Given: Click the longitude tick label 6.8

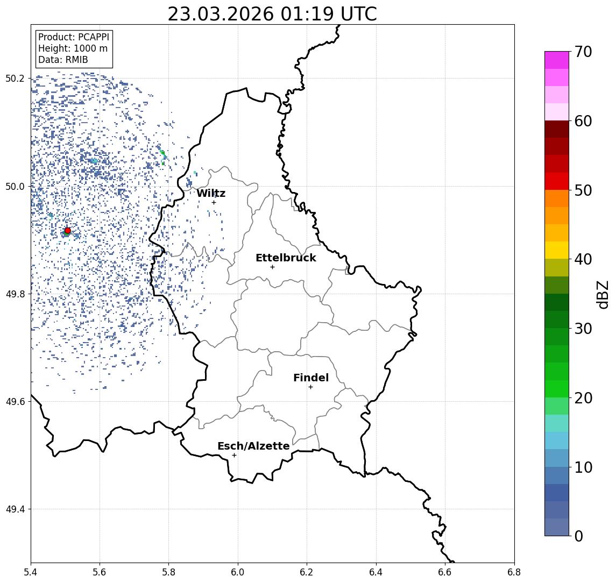Looking at the screenshot, I should click(514, 572).
